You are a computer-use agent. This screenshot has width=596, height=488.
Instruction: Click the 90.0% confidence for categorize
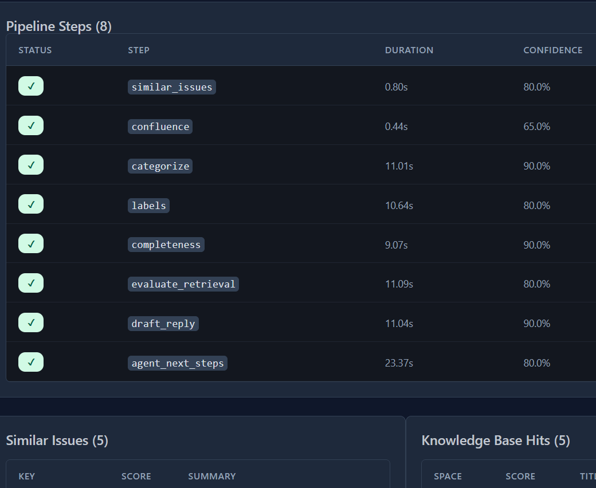(537, 166)
